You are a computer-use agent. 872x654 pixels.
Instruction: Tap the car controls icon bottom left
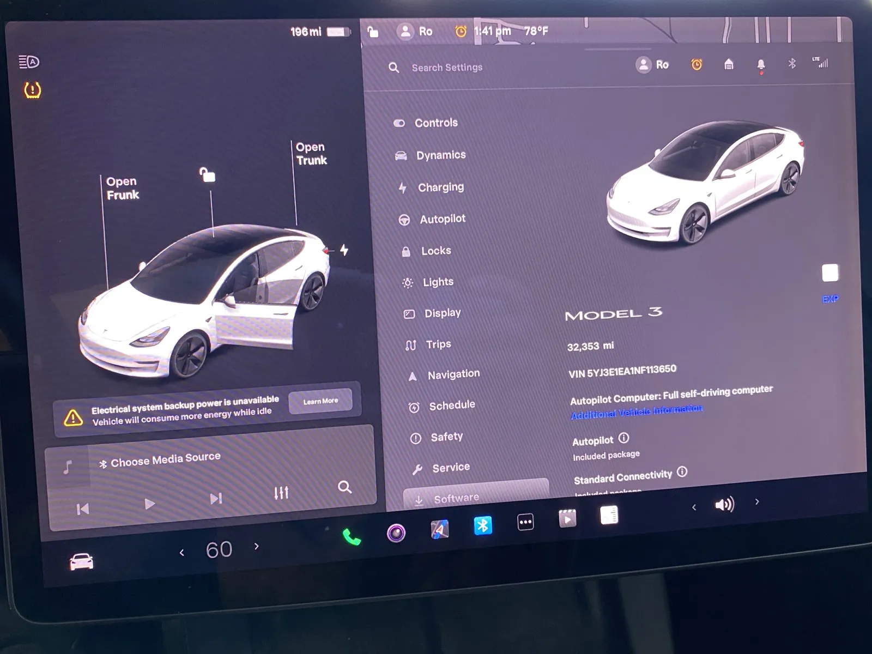[82, 561]
